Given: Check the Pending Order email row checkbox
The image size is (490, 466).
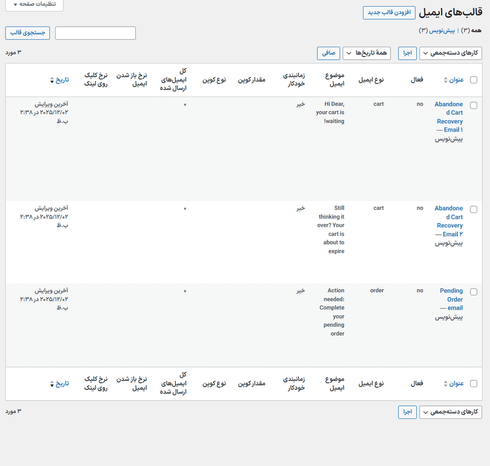Looking at the screenshot, I should coord(474,292).
